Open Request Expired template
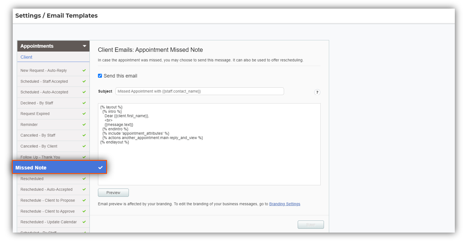This screenshot has width=470, height=242. coord(53,114)
